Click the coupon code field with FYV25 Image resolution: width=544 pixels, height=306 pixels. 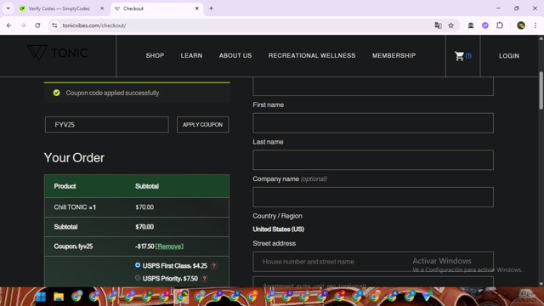click(107, 125)
